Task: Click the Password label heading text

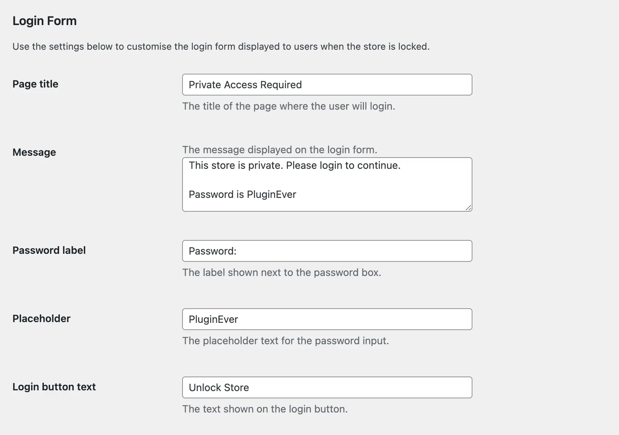Action: pos(49,250)
